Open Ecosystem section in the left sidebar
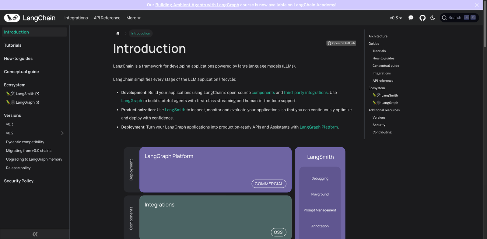The height and width of the screenshot is (239, 487). pos(15,85)
